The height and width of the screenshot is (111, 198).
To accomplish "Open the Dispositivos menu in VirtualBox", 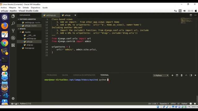I will pyautogui.click(x=36, y=8).
